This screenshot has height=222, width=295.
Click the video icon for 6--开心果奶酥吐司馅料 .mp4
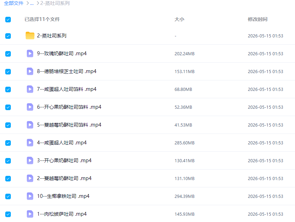click(30, 107)
